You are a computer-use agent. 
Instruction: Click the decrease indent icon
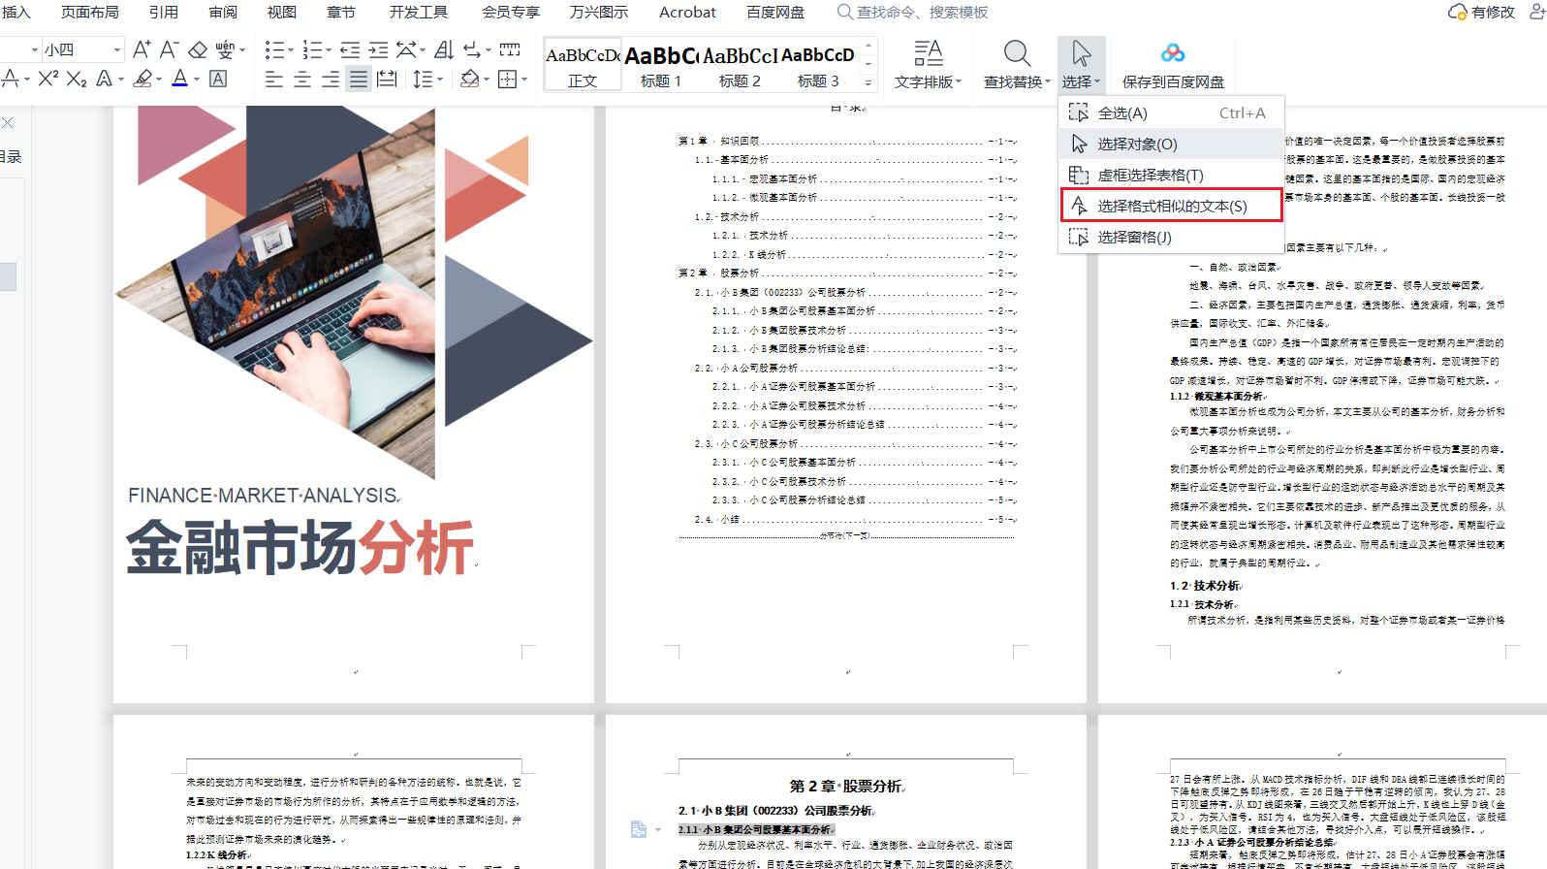point(350,49)
